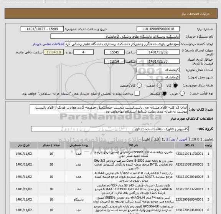Click the شهر محل تحویل field

158,77
